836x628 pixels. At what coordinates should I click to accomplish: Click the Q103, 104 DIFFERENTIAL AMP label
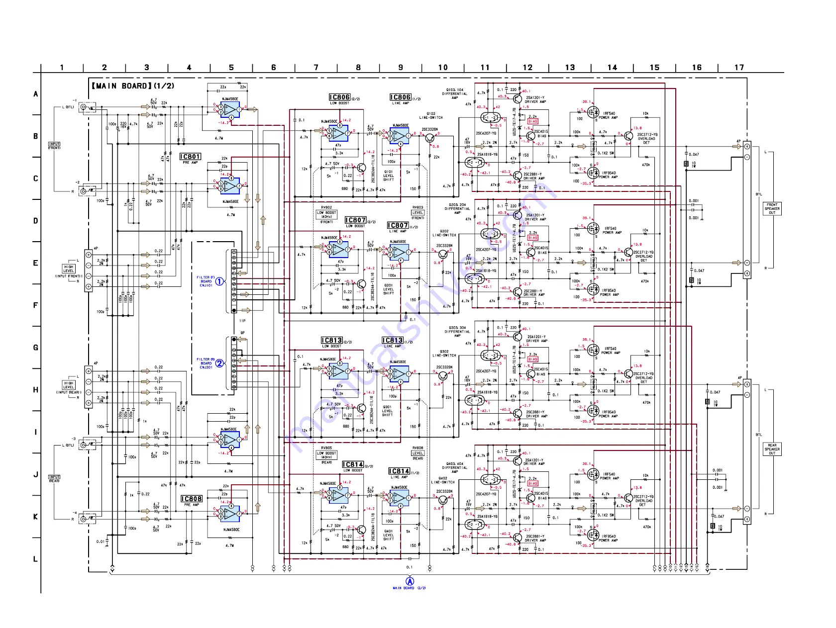click(x=455, y=93)
